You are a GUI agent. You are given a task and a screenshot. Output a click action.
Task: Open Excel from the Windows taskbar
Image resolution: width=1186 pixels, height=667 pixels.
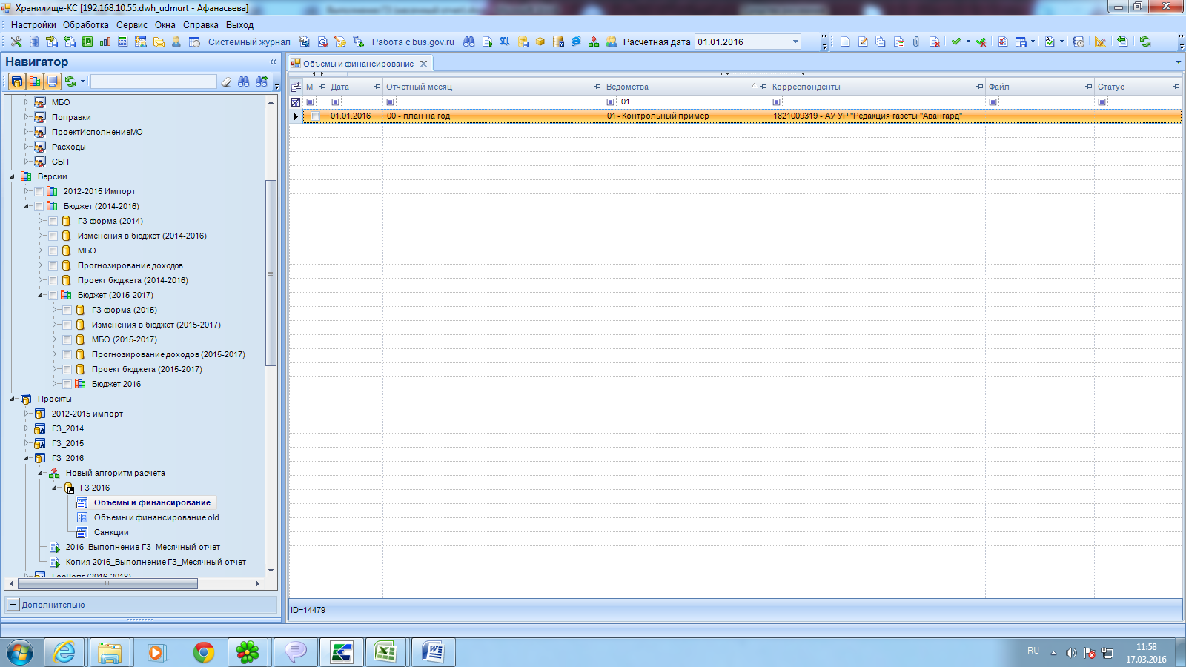[x=385, y=652]
